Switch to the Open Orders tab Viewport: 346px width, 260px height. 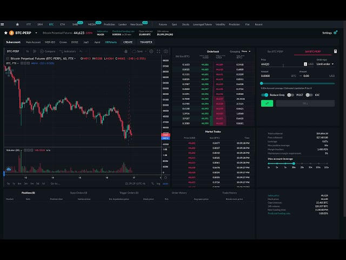point(78,193)
